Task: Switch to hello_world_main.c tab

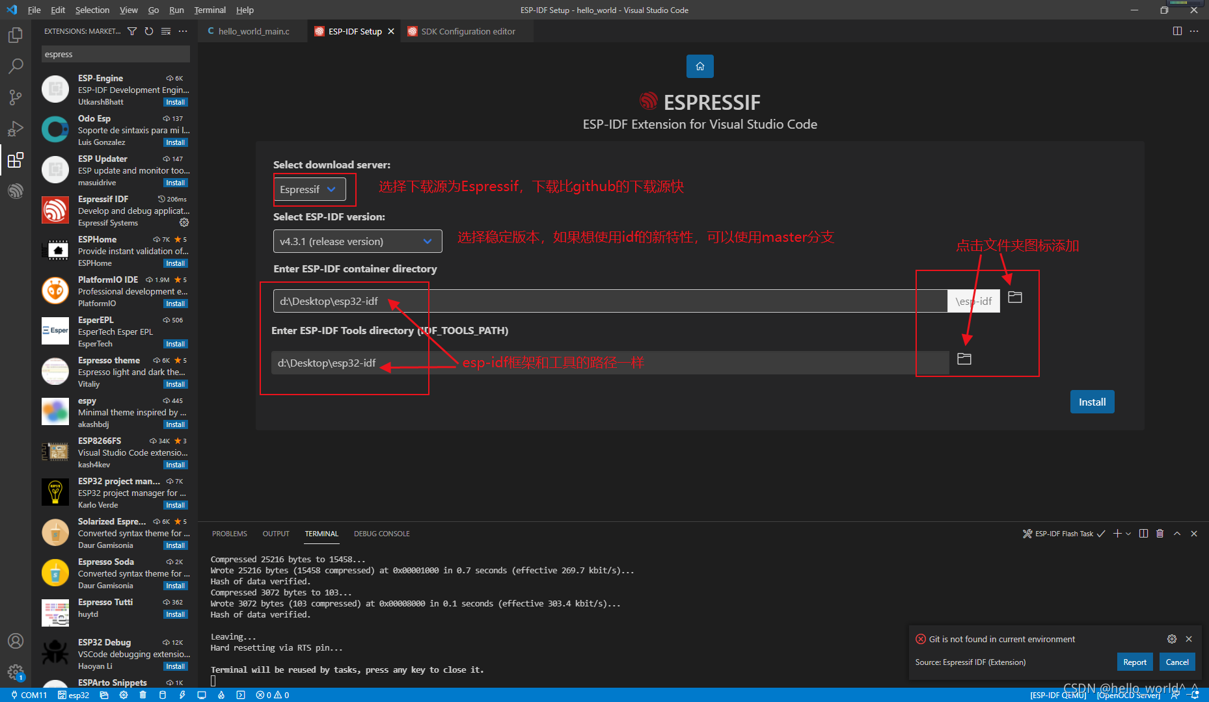Action: point(252,31)
